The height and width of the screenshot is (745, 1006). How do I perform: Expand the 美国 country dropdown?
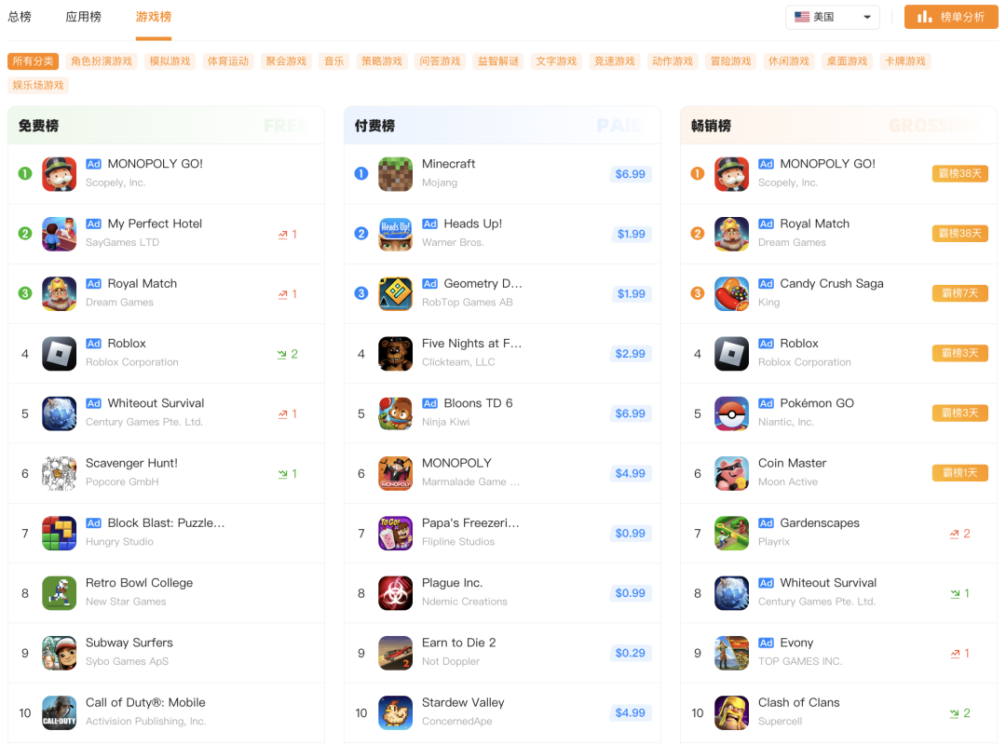coord(832,18)
